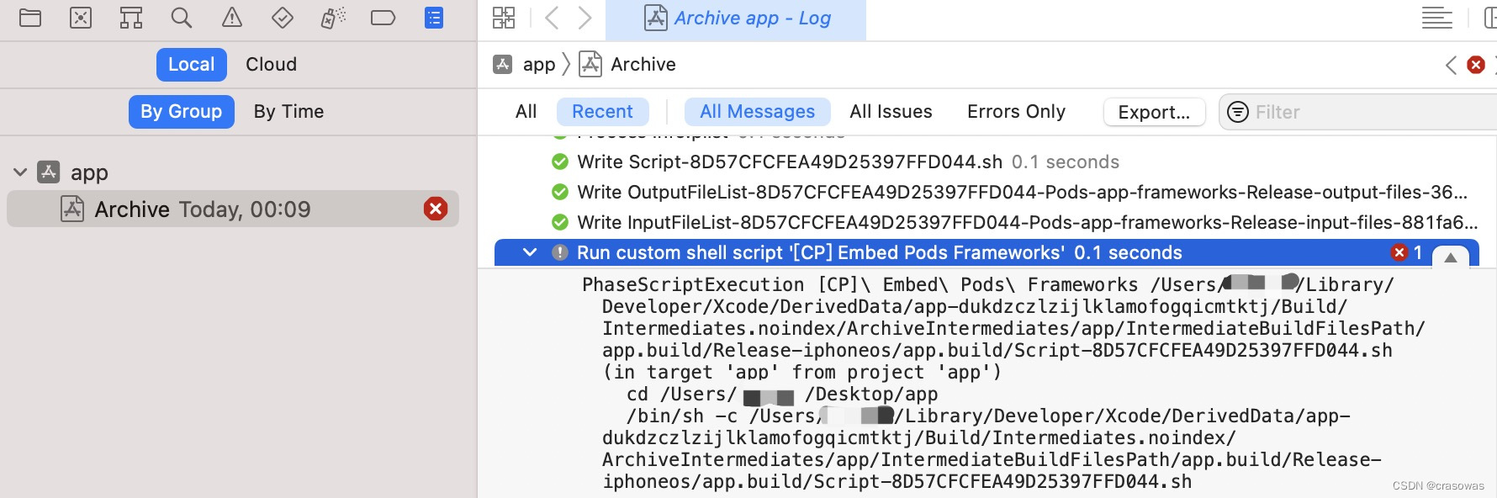Show All Issues in log
This screenshot has height=498, width=1497.
(891, 112)
